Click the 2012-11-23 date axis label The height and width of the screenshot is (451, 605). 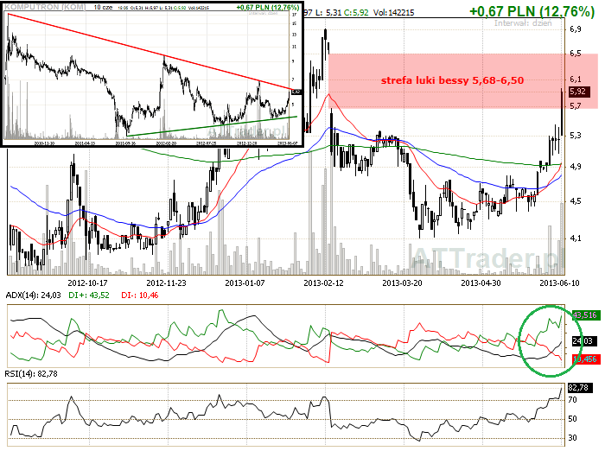click(x=166, y=283)
